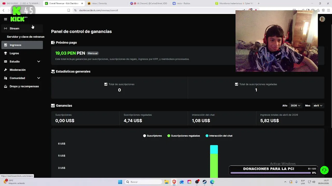Screen dimensions: 332x186
Task: Click the Total de suscripciones stat
Action: coord(119,87)
